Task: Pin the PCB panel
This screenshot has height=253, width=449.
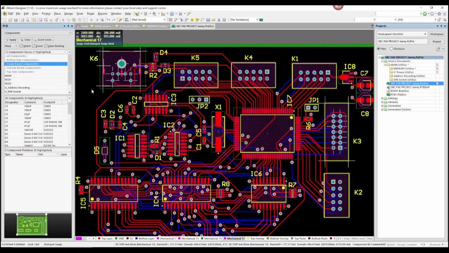Action: click(x=68, y=26)
